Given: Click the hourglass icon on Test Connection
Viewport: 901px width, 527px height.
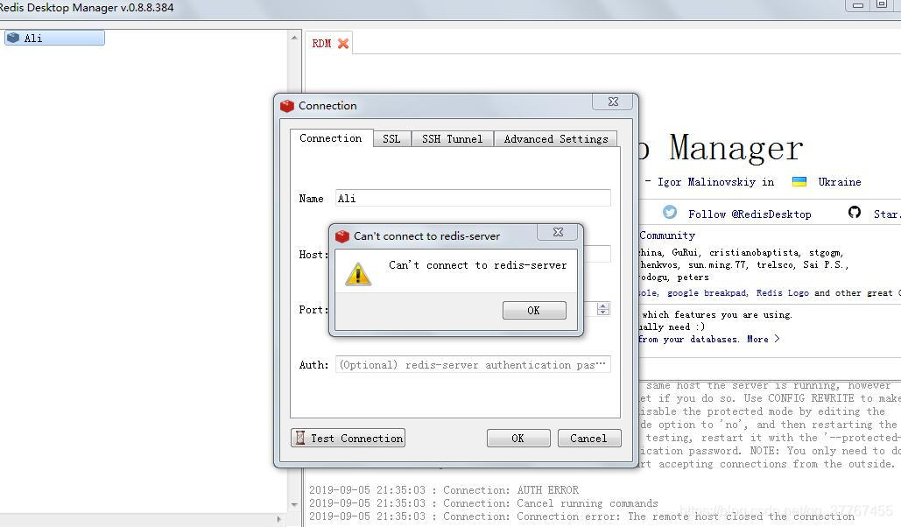Looking at the screenshot, I should pyautogui.click(x=300, y=438).
